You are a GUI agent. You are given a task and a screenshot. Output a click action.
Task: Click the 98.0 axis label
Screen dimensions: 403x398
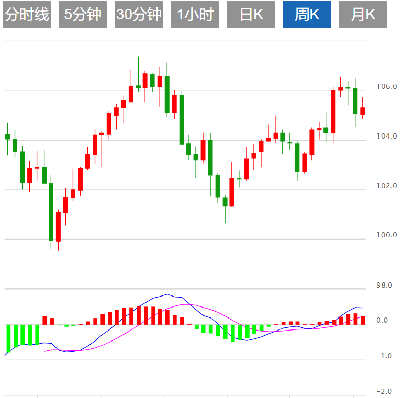pyautogui.click(x=384, y=285)
